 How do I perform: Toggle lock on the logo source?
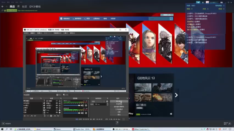click(60, 110)
